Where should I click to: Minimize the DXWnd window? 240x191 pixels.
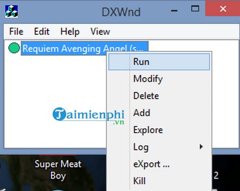[174, 11]
